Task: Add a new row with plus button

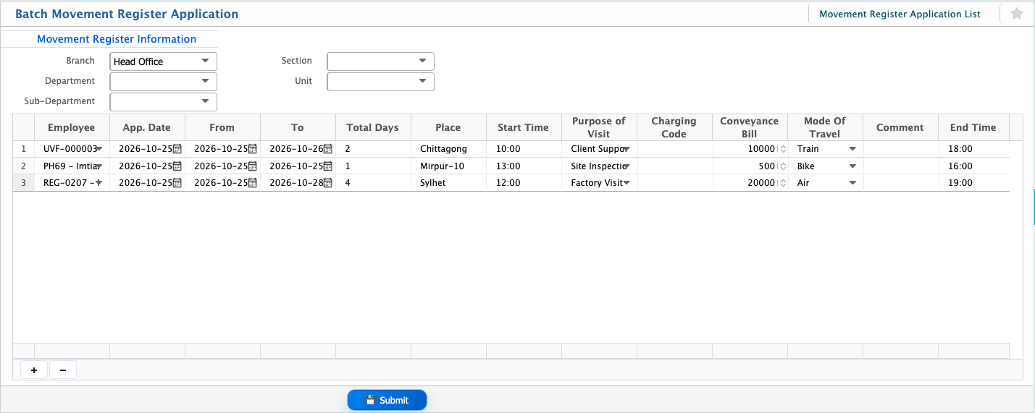Action: 34,370
